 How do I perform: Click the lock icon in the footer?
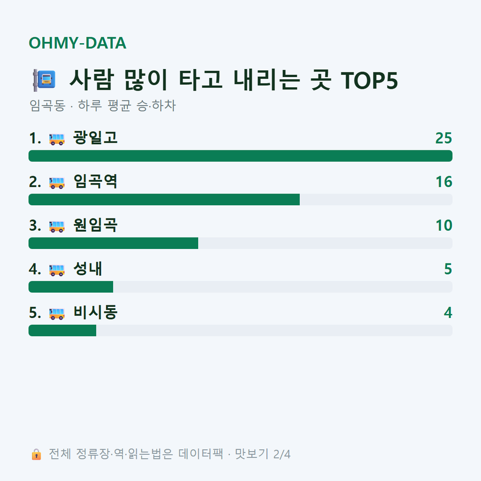click(36, 454)
